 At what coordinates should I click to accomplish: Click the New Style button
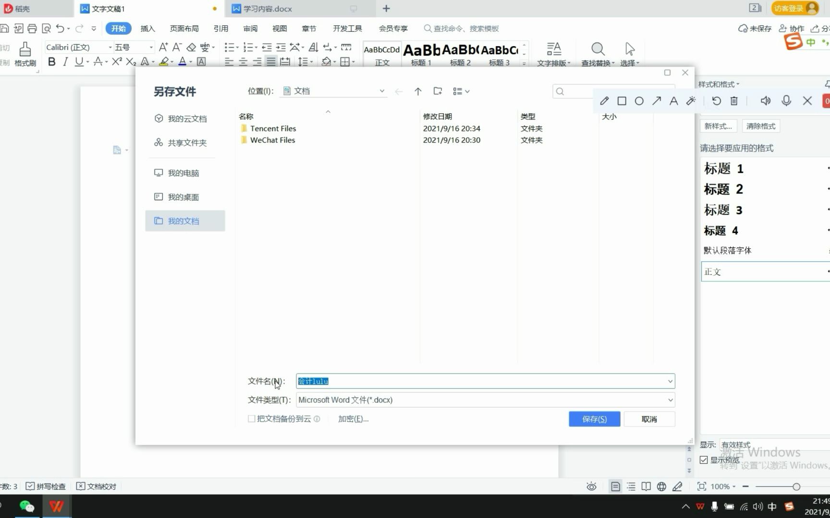click(x=718, y=126)
